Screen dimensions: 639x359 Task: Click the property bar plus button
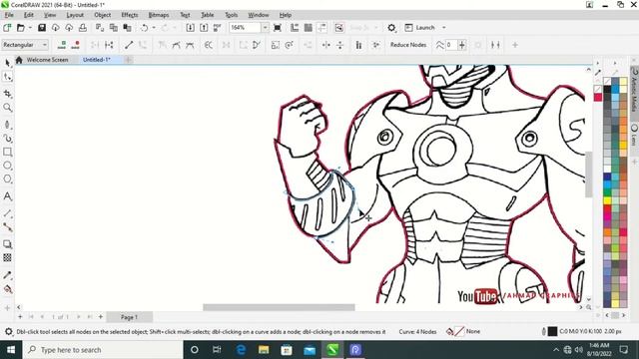click(515, 45)
